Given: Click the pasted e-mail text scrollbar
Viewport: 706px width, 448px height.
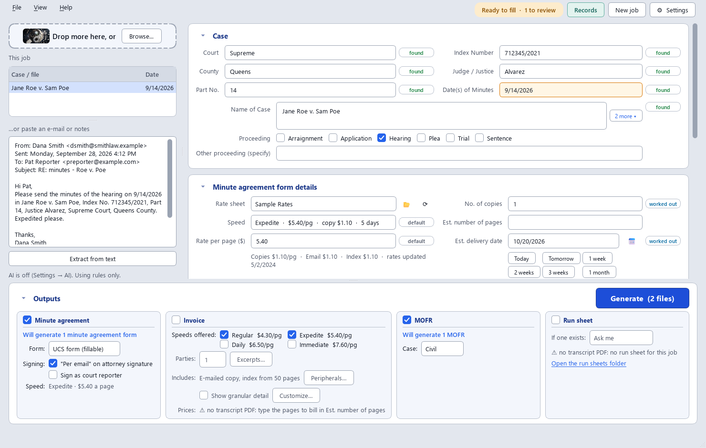Looking at the screenshot, I should (x=170, y=178).
